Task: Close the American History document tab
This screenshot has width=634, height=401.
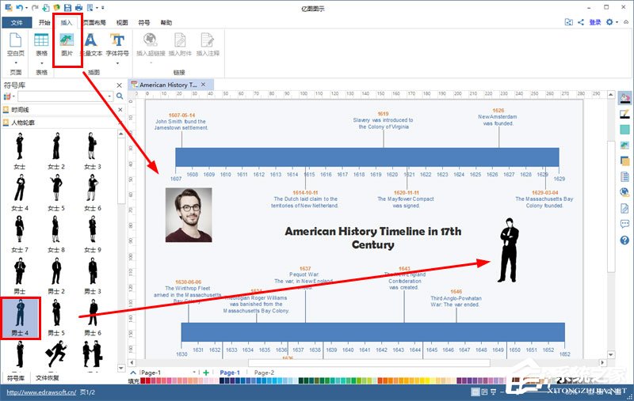Action: [x=204, y=85]
